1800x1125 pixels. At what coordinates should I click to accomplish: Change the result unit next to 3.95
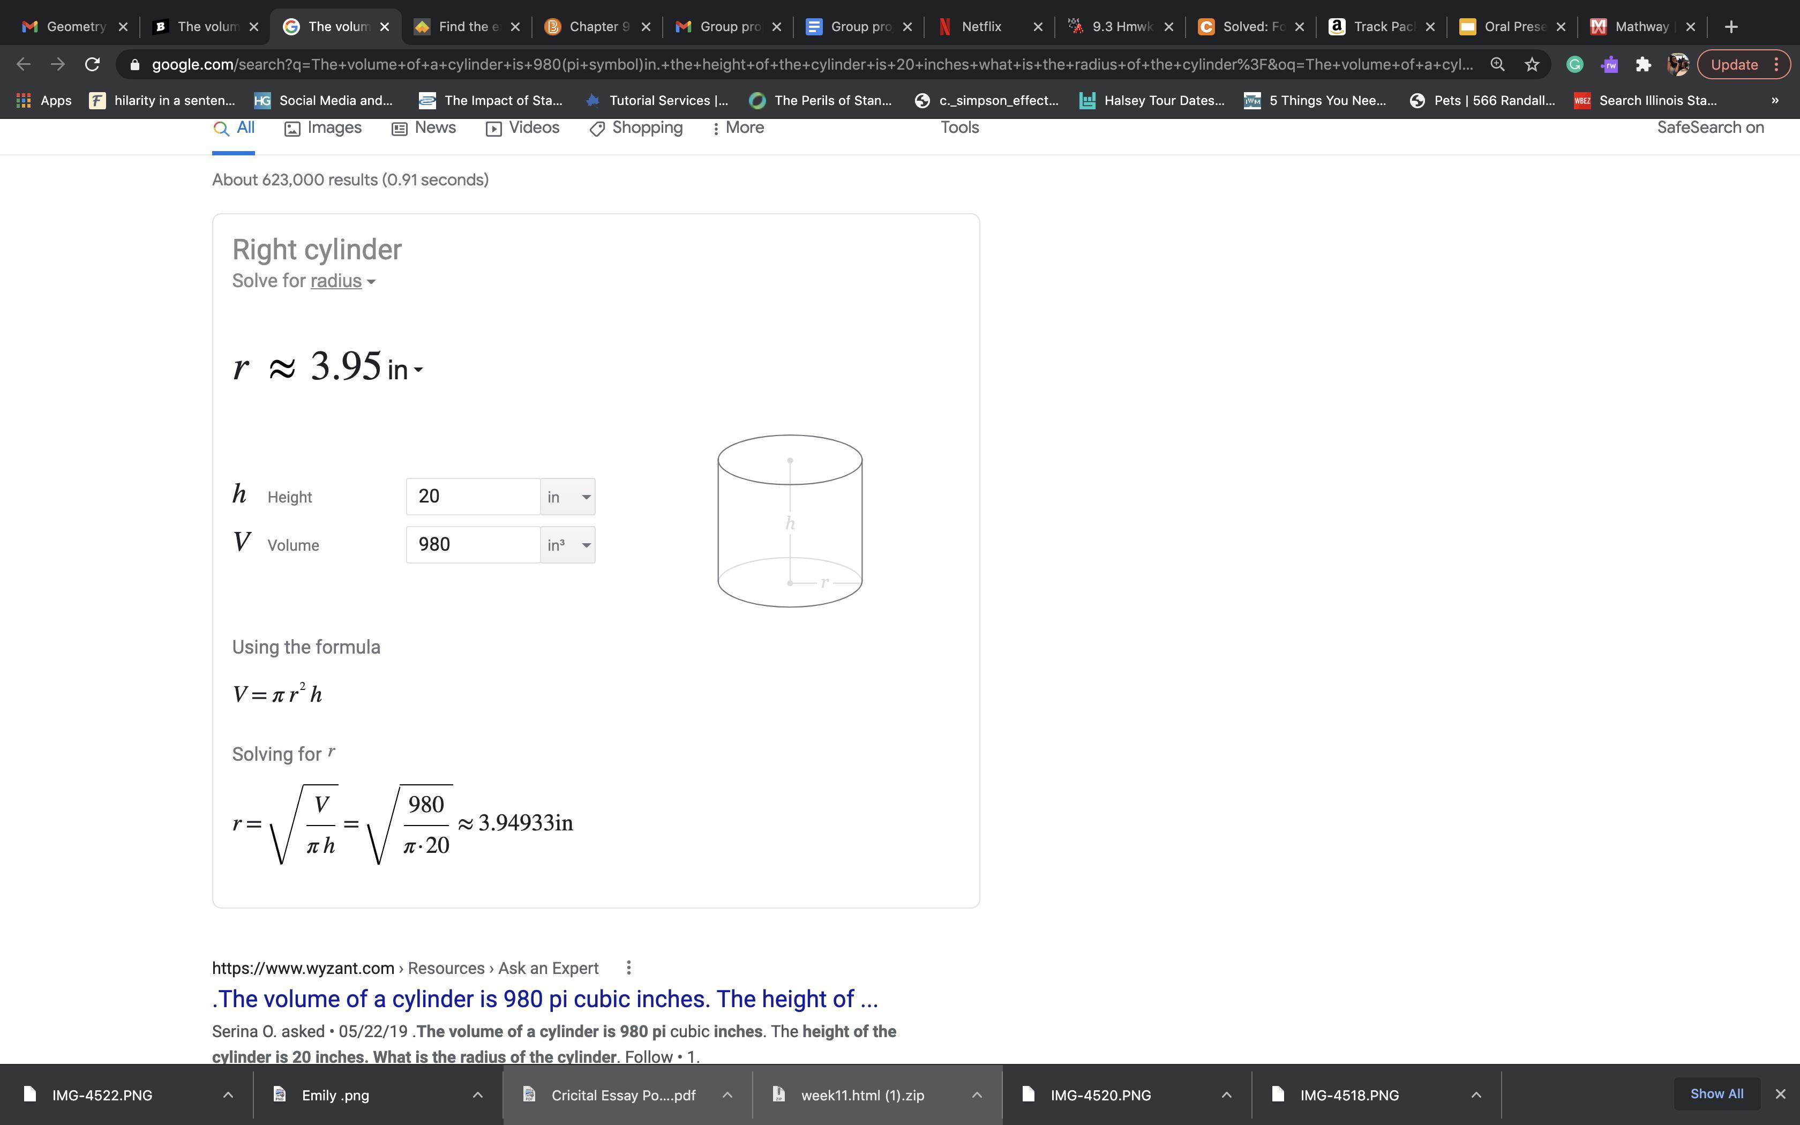pyautogui.click(x=406, y=370)
